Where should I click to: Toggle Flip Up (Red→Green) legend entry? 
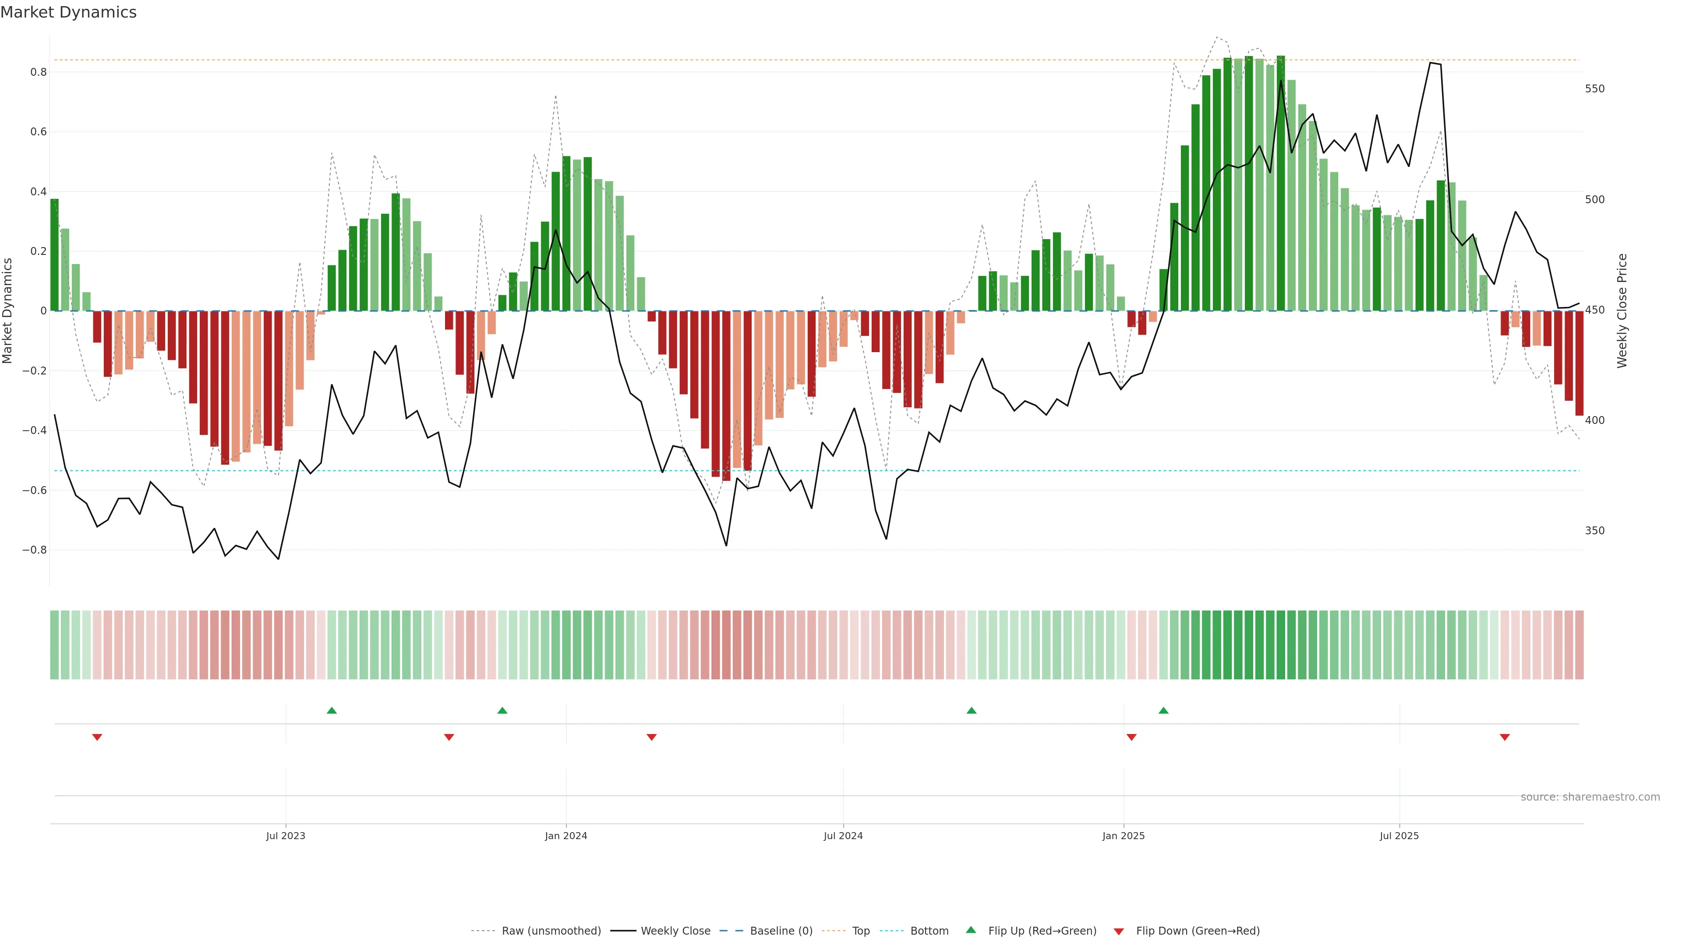(x=1042, y=931)
